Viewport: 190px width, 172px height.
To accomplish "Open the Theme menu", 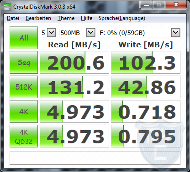I will coord(66,18).
